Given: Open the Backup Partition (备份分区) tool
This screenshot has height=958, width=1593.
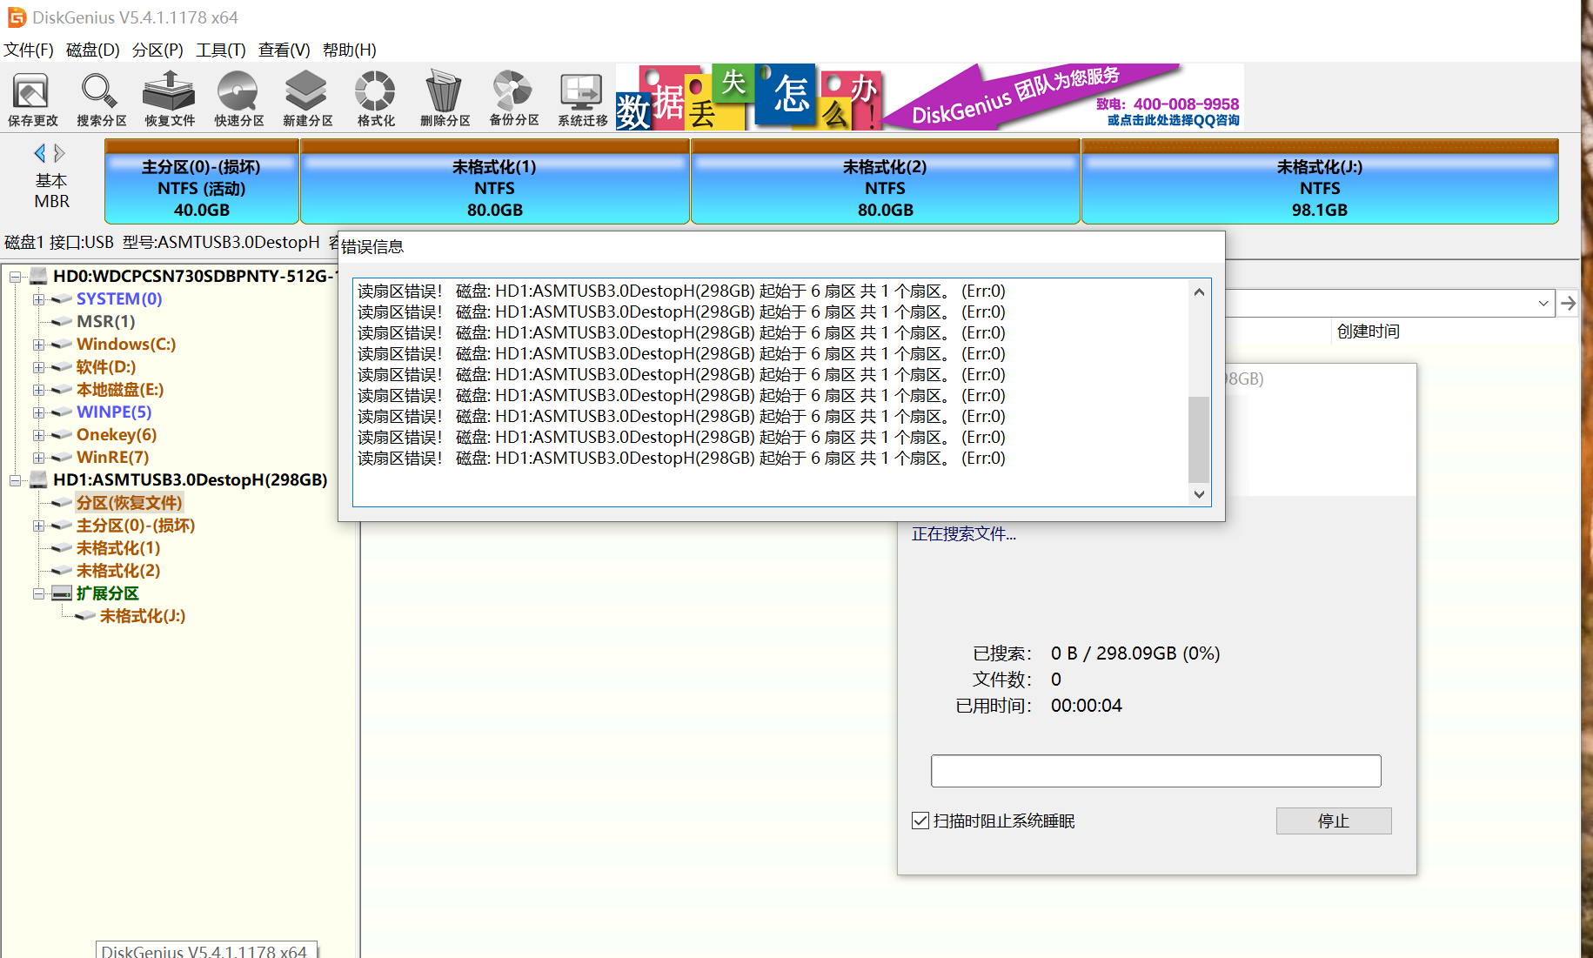Looking at the screenshot, I should pyautogui.click(x=513, y=98).
